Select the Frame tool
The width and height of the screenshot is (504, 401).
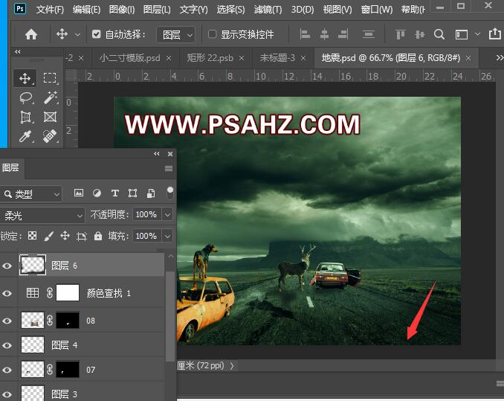point(50,117)
